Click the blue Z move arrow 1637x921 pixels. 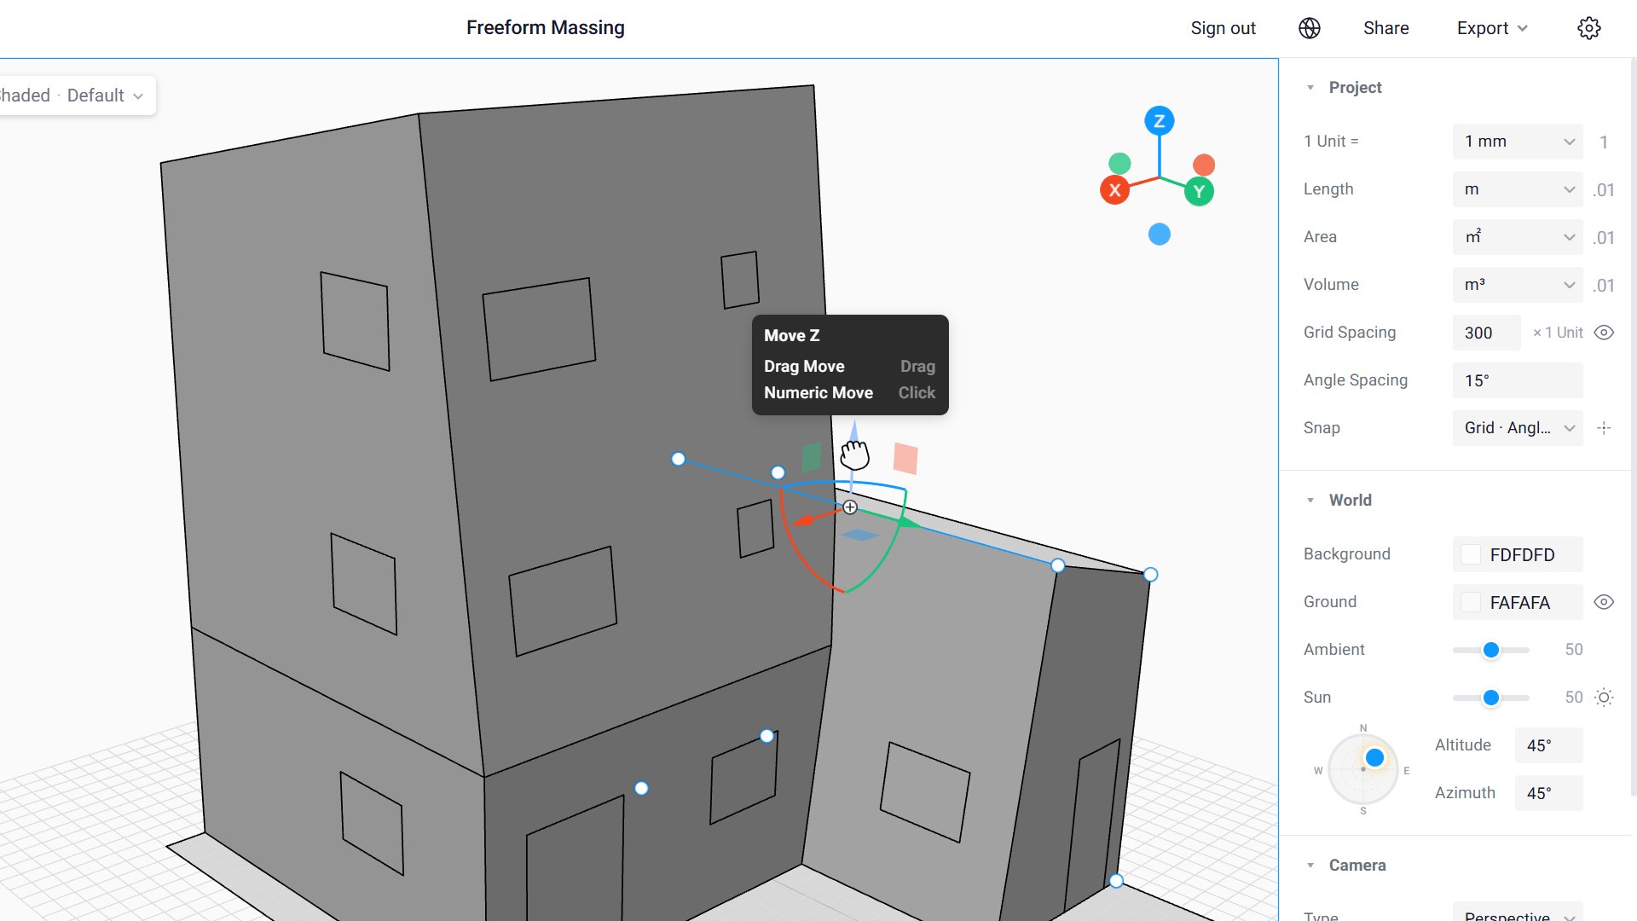853,433
